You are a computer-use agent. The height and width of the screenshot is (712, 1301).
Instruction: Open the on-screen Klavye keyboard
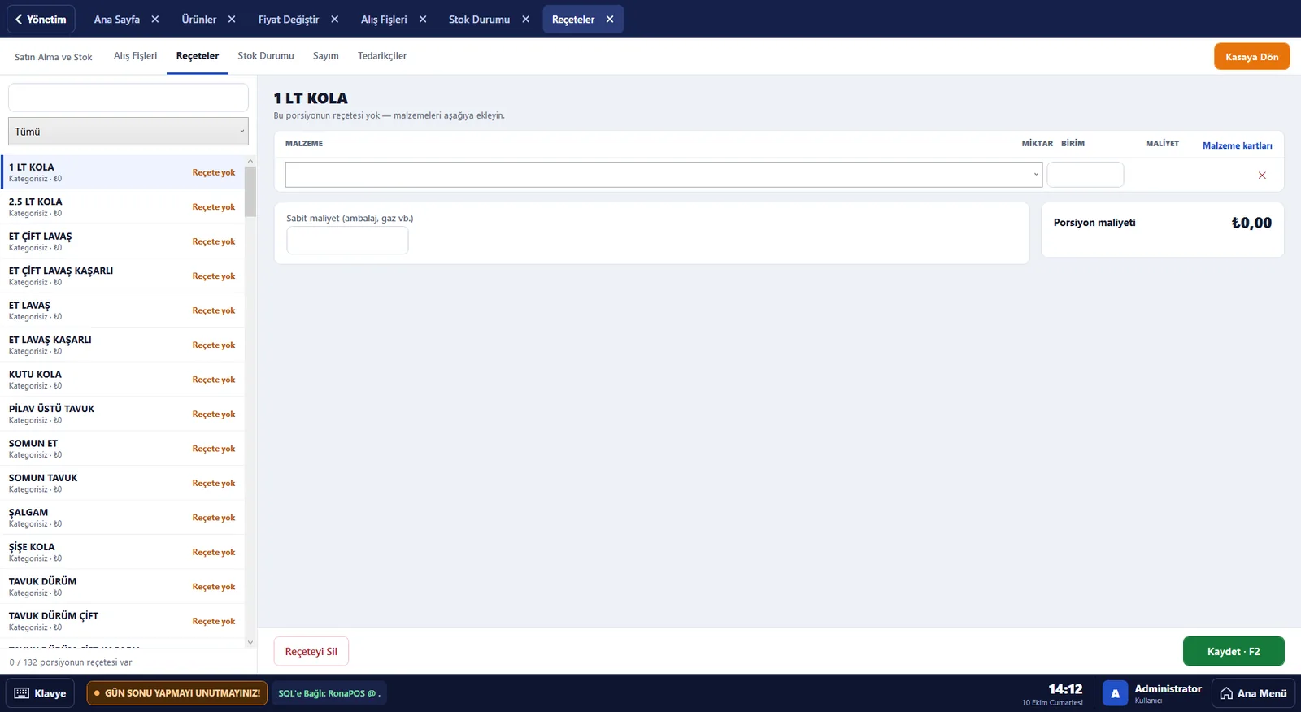click(41, 693)
